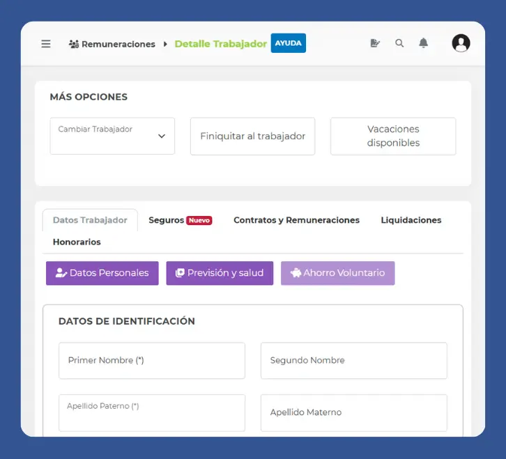
Task: Open the user profile avatar
Action: coord(461,43)
